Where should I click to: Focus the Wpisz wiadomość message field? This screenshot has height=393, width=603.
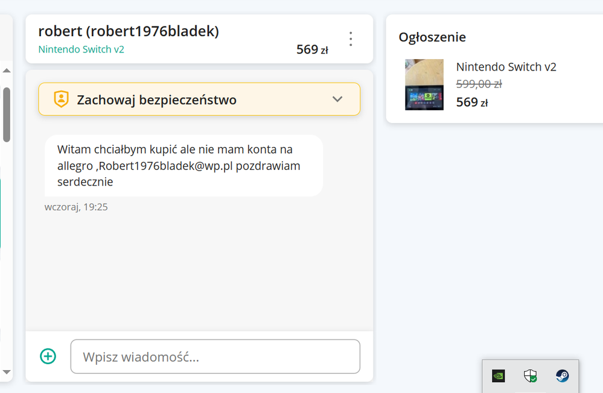coord(215,356)
